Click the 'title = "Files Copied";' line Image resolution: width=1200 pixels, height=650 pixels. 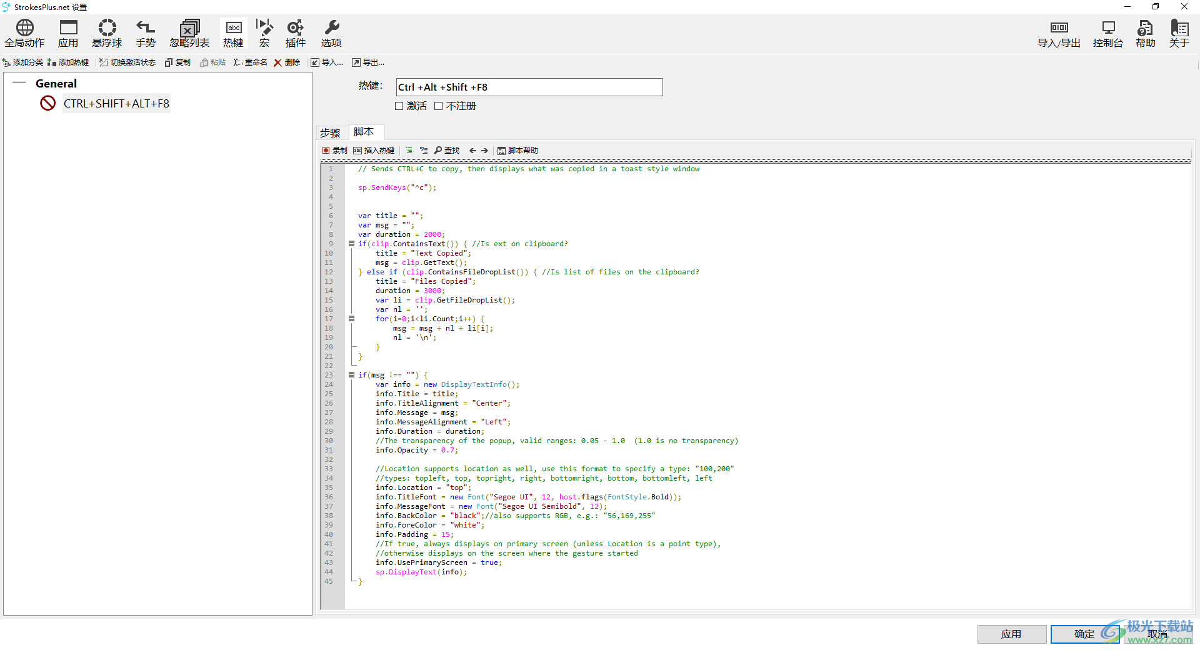point(426,281)
